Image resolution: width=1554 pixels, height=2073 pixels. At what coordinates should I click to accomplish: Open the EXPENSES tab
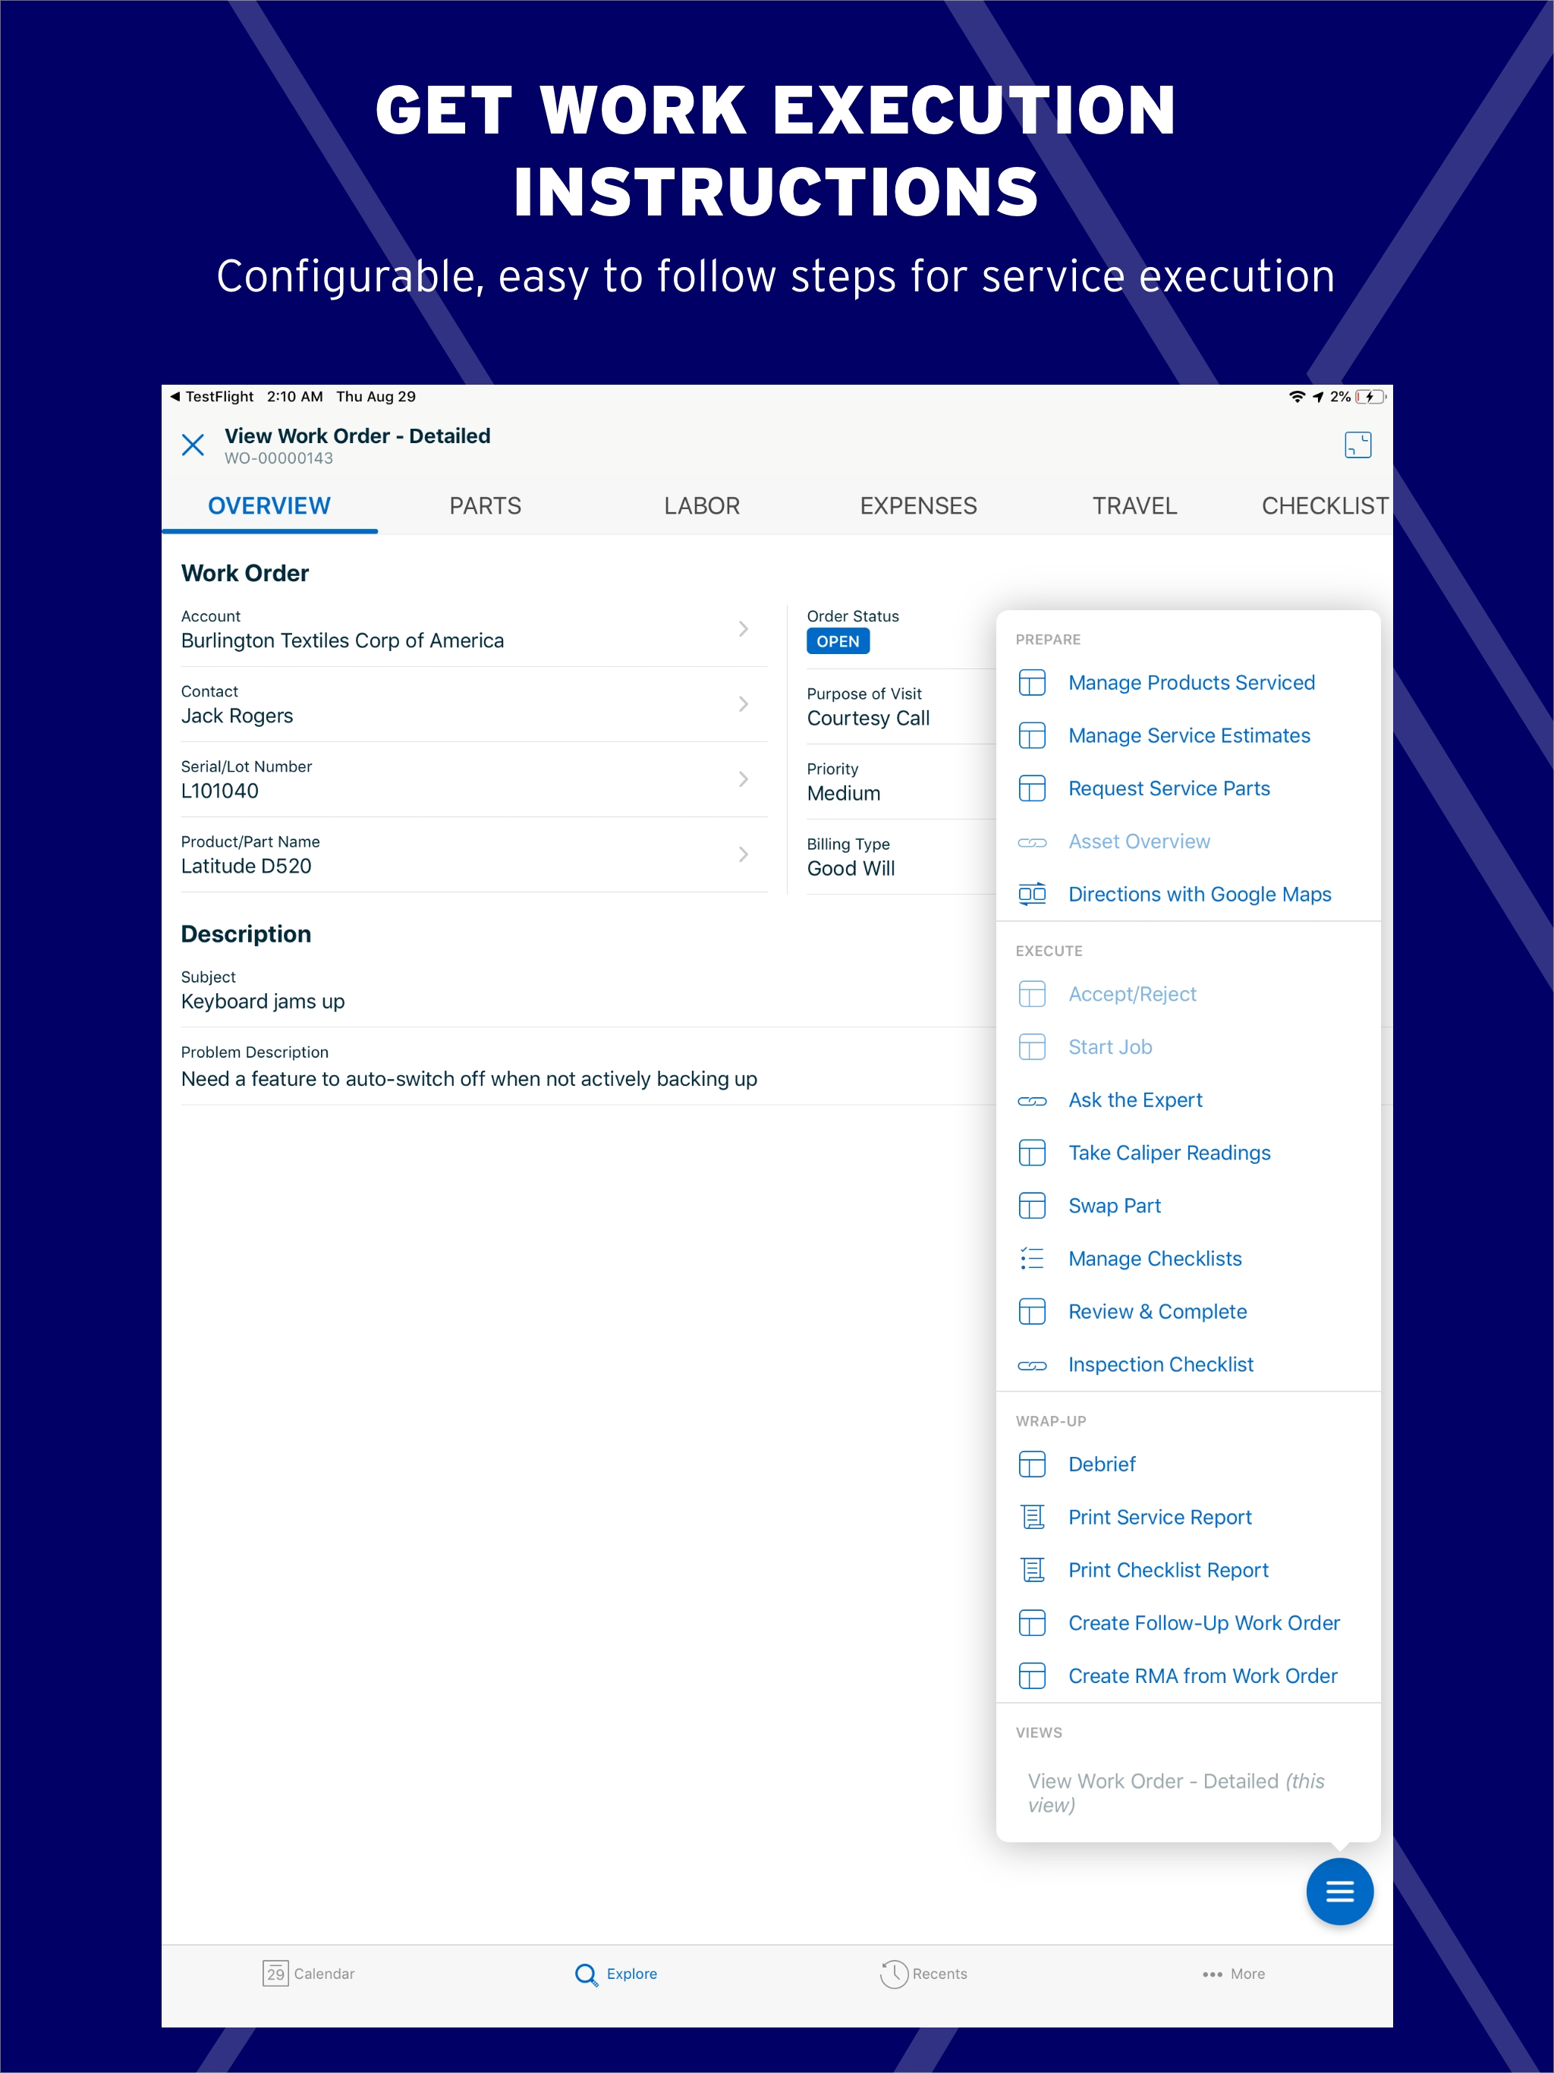point(917,506)
